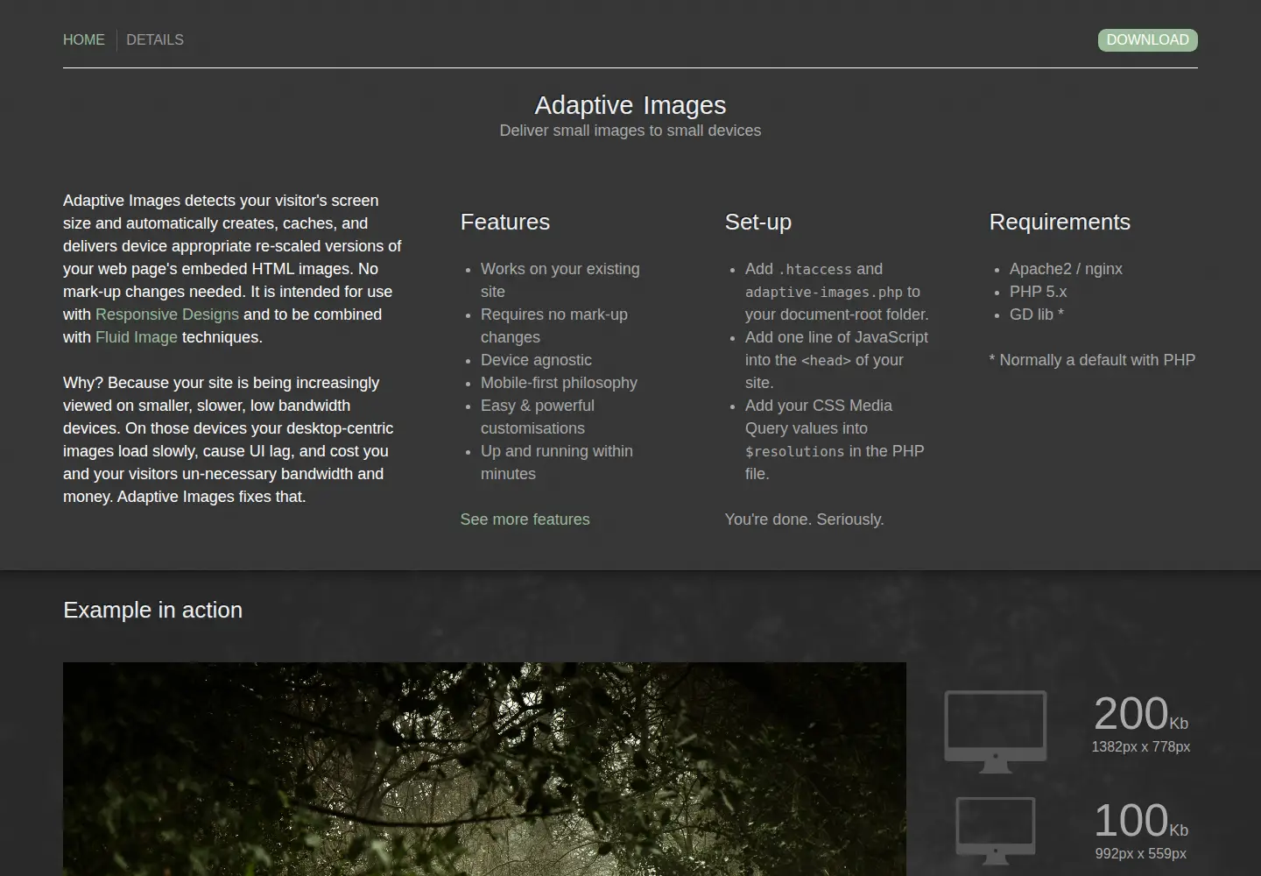The image size is (1261, 876).
Task: Click the * Normally a default with PHP note
Action: [1092, 360]
